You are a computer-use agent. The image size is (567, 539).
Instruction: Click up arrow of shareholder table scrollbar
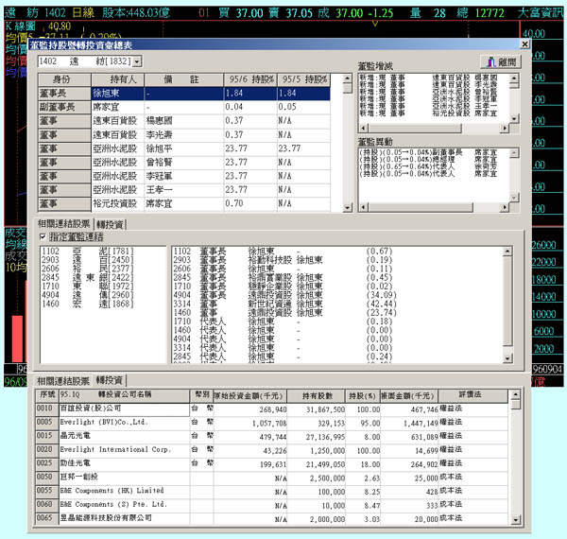click(x=347, y=78)
